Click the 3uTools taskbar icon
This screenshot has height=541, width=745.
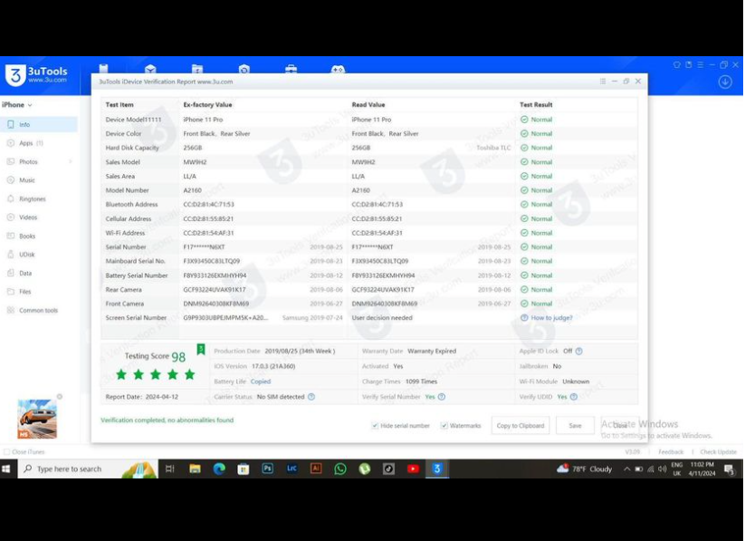click(436, 469)
